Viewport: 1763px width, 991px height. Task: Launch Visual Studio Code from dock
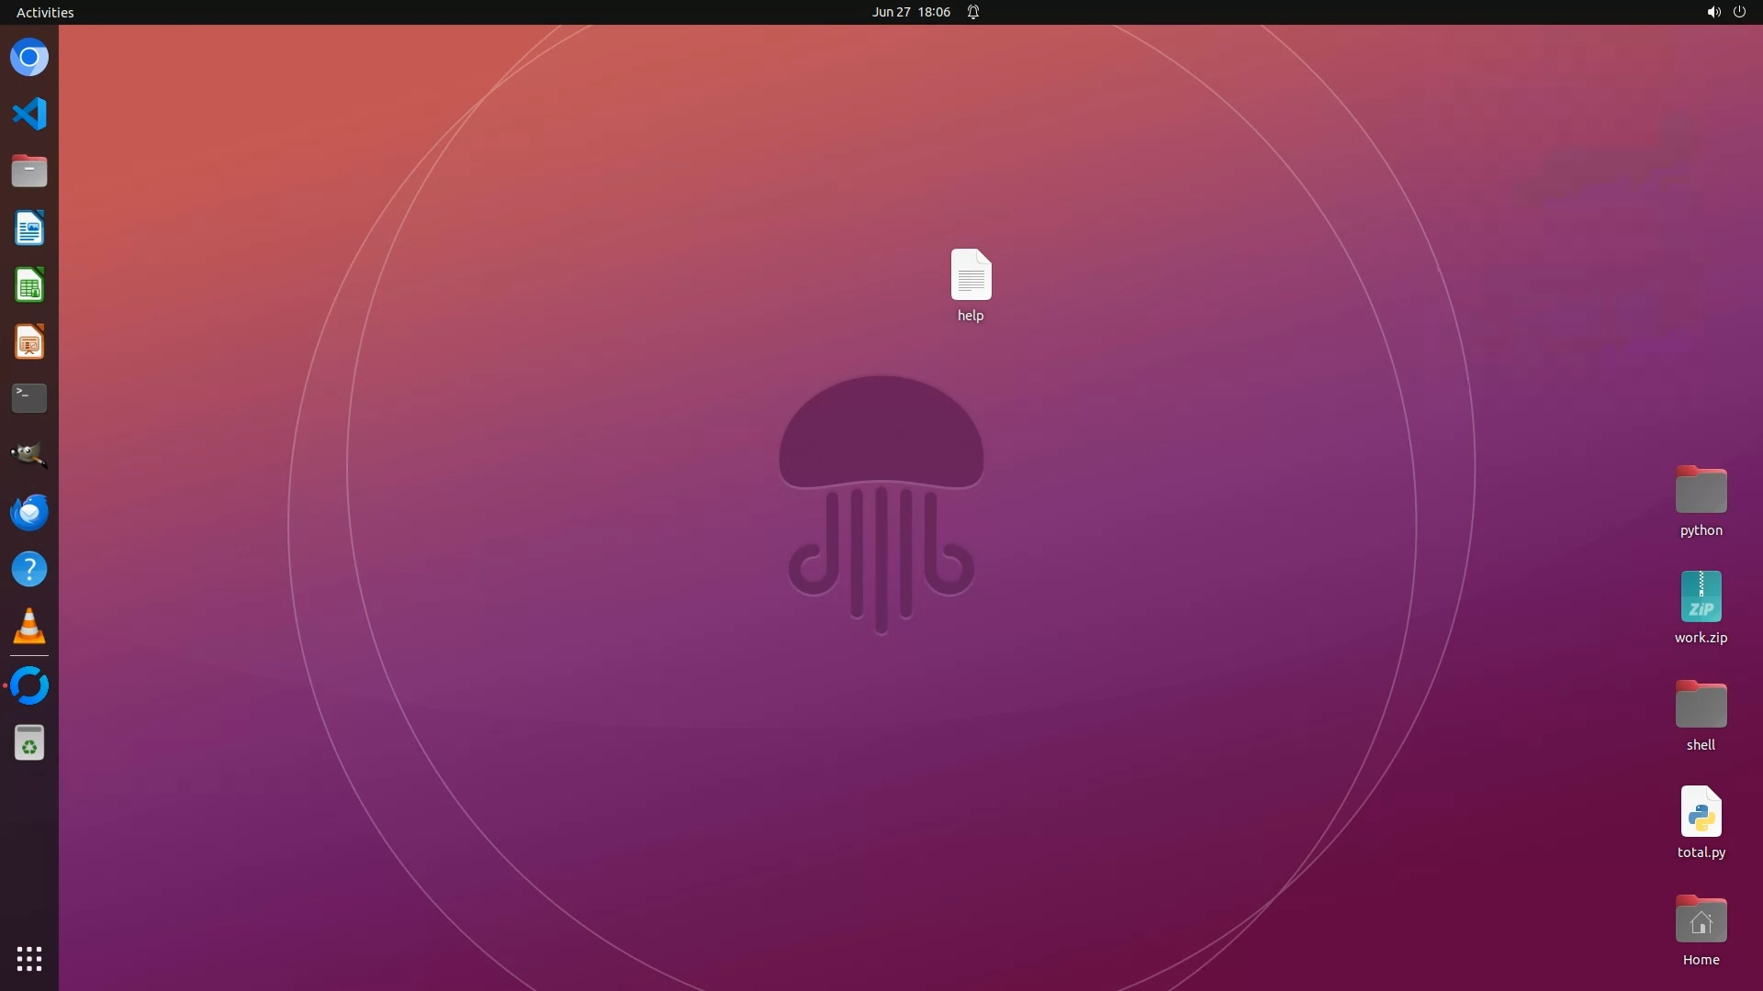coord(29,115)
